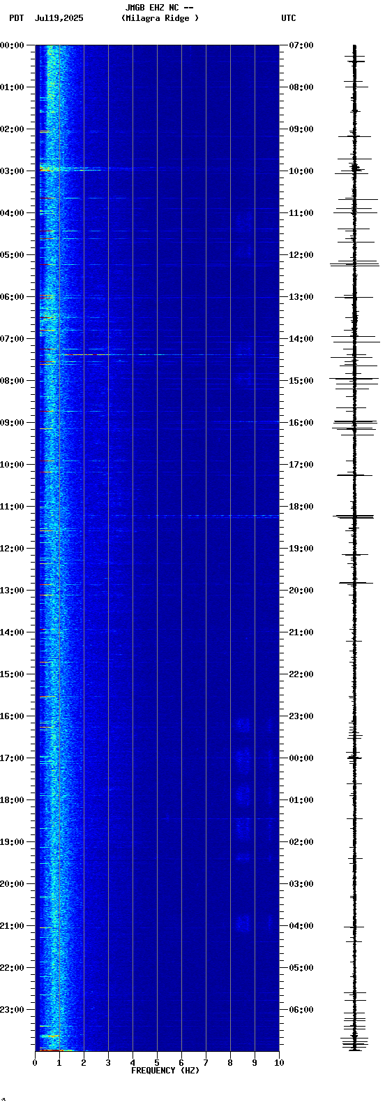Click the large seismogram spike near 18:15 UTC
Image resolution: width=385 pixels, height=1107 pixels.
[354, 516]
